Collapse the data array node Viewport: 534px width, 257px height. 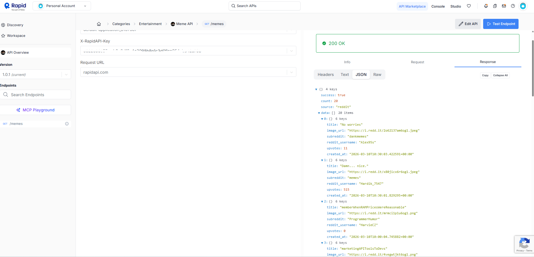tap(319, 113)
